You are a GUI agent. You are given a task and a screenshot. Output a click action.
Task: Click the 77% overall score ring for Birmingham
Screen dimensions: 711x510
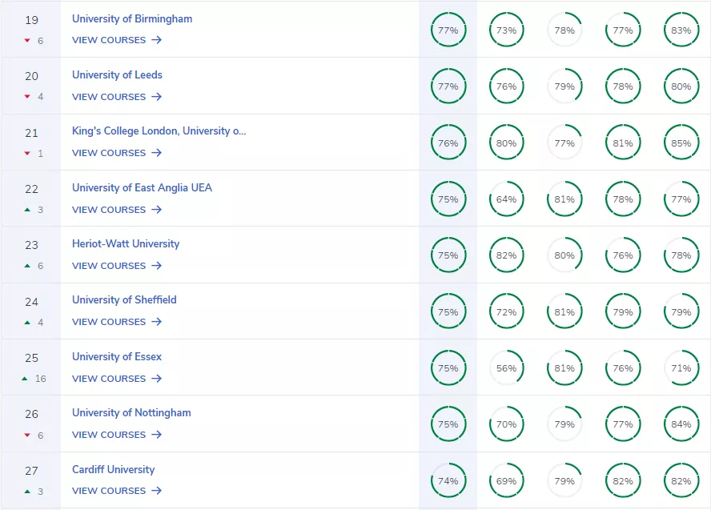click(448, 30)
